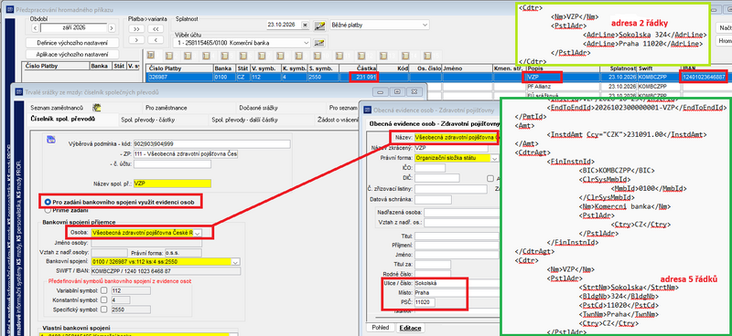Switch to the Pohled tab

pyautogui.click(x=380, y=328)
